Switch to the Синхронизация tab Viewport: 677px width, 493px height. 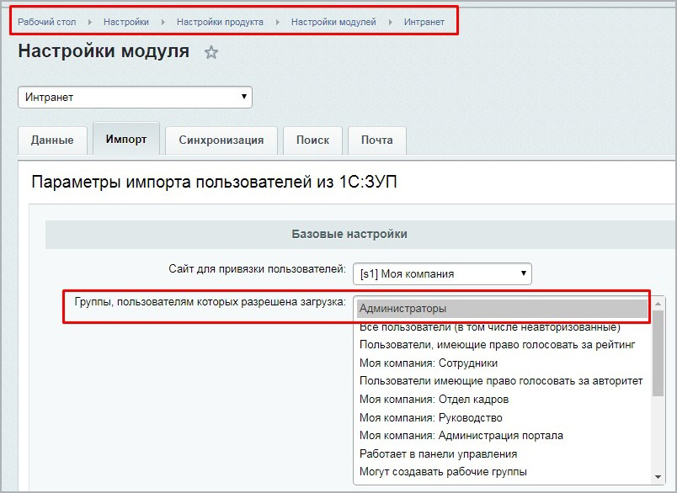click(x=221, y=140)
